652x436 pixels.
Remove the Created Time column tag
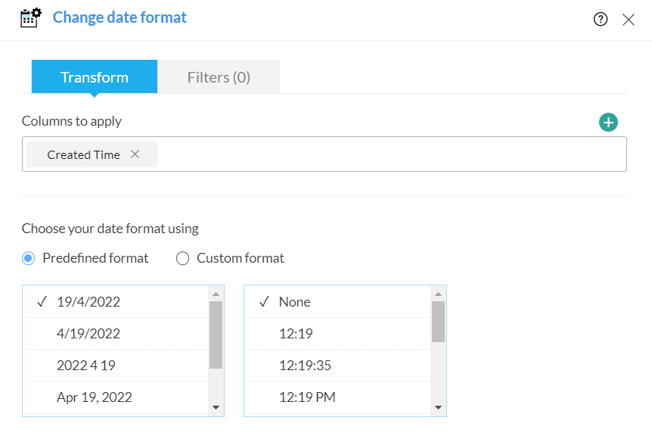tap(135, 154)
